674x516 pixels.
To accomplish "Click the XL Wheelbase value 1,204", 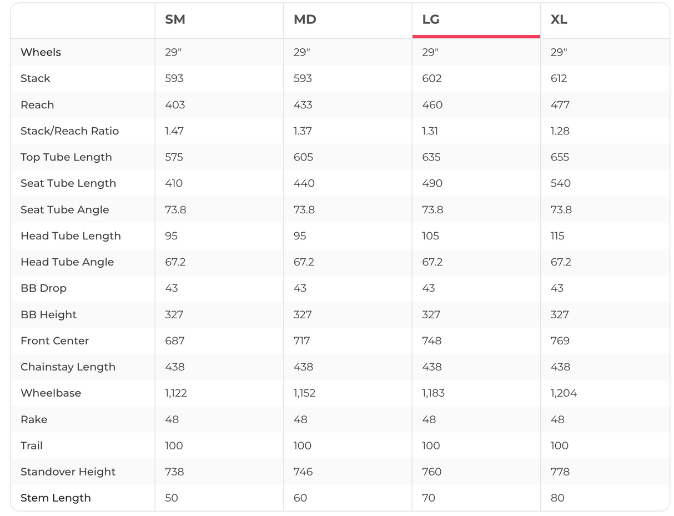I will point(564,393).
